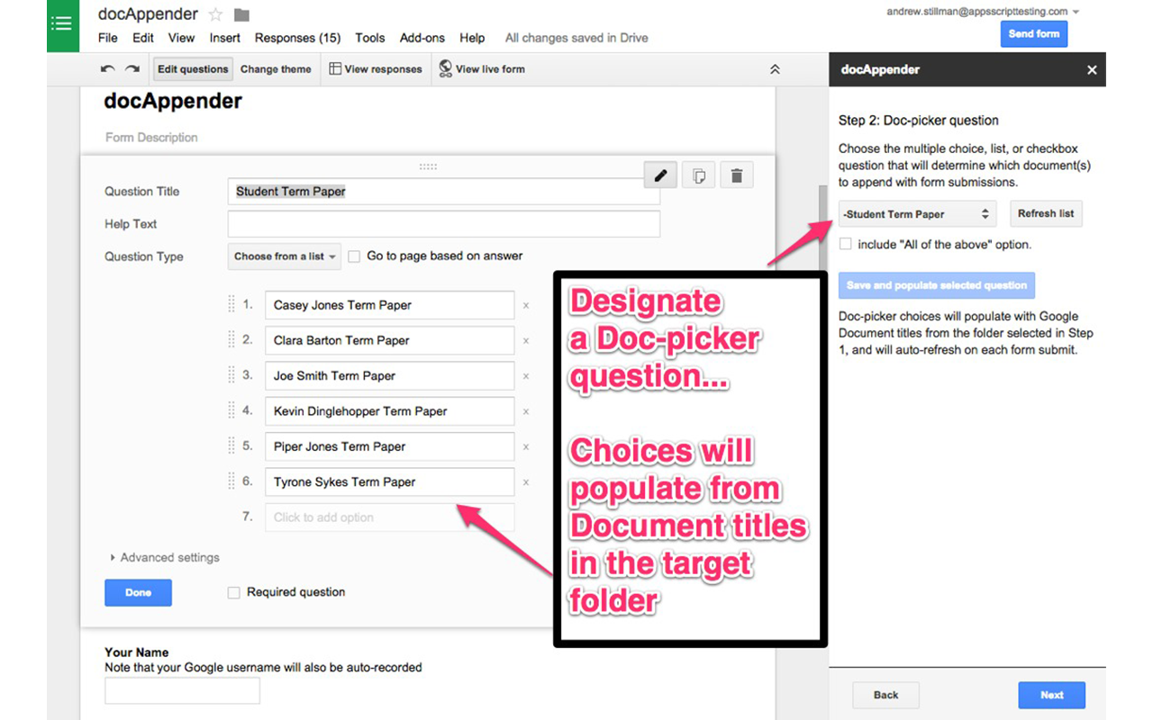Tick the Required question checkbox
The image size is (1153, 720).
pos(233,593)
